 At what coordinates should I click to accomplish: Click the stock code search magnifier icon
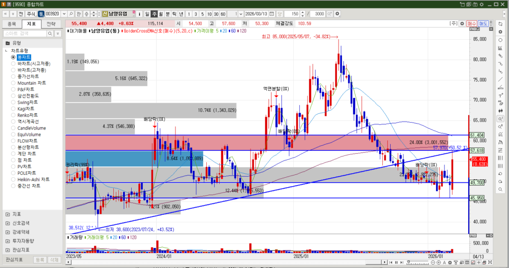coord(71,14)
